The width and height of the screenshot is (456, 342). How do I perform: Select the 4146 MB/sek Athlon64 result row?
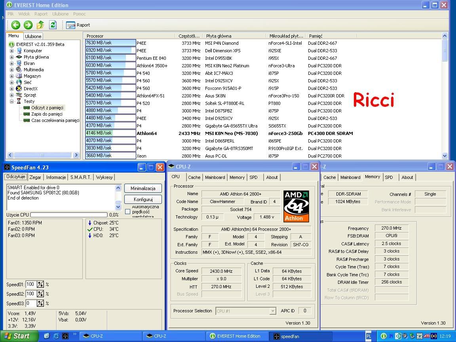(x=219, y=133)
